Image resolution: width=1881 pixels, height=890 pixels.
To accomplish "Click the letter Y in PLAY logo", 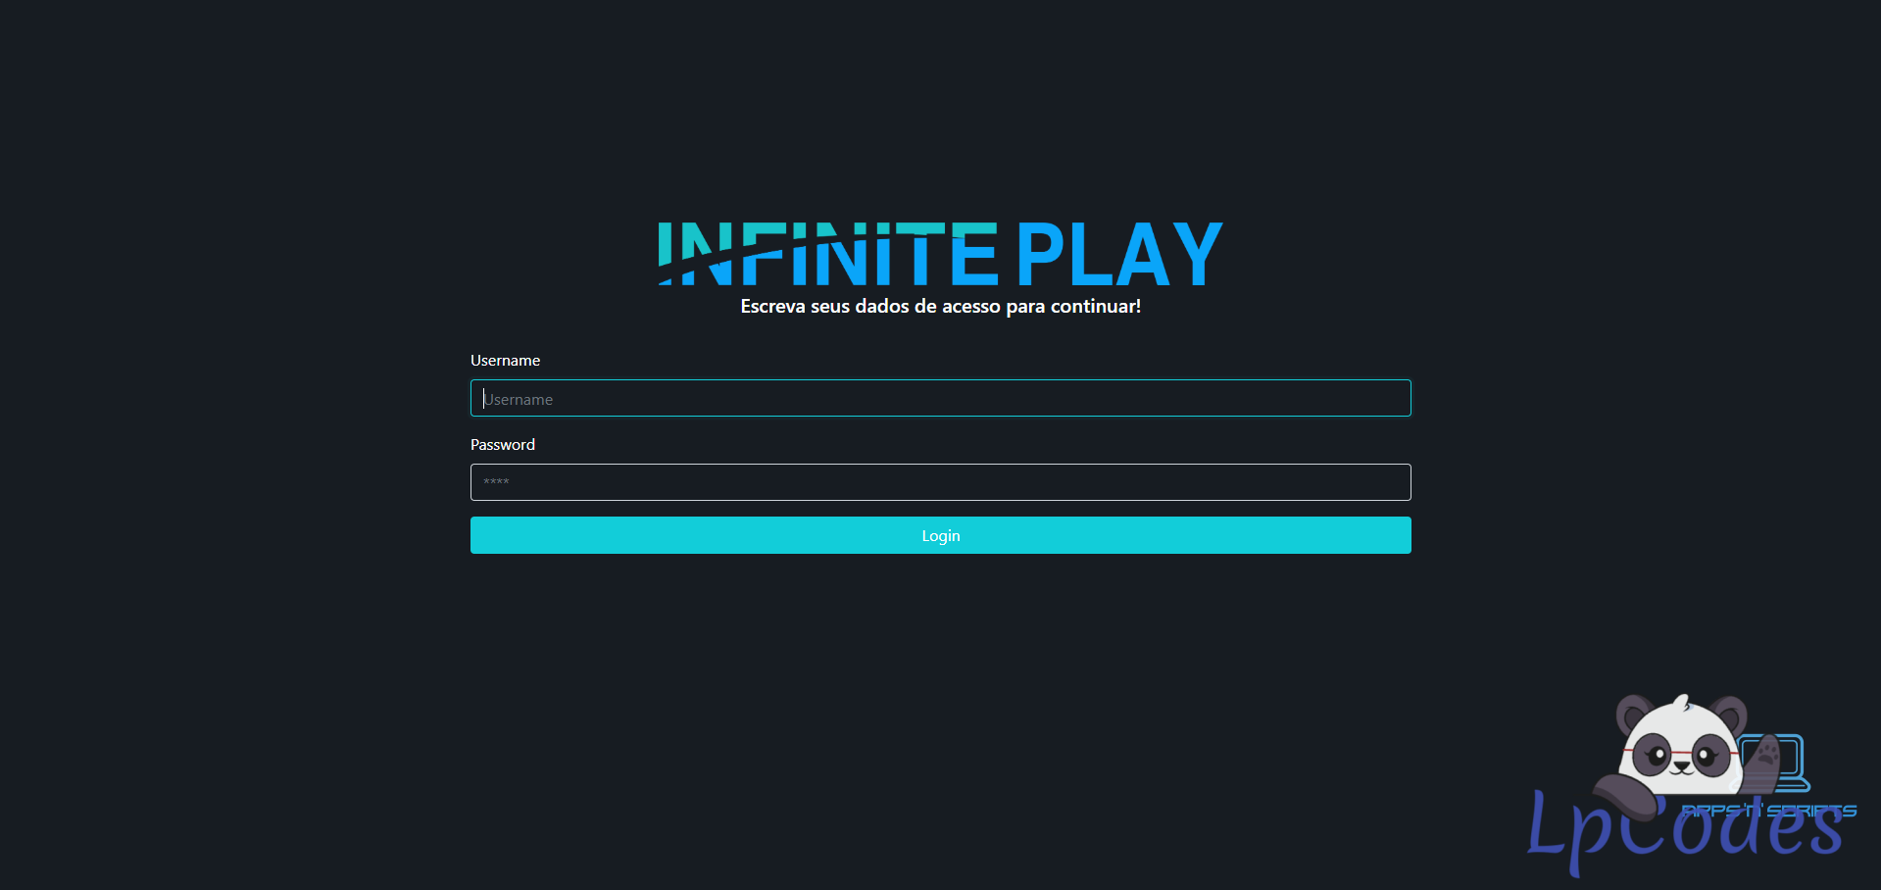I will [1197, 254].
